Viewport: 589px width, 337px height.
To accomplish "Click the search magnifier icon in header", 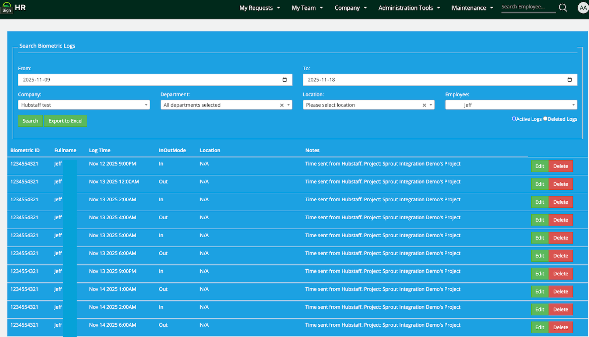I will 563,8.
